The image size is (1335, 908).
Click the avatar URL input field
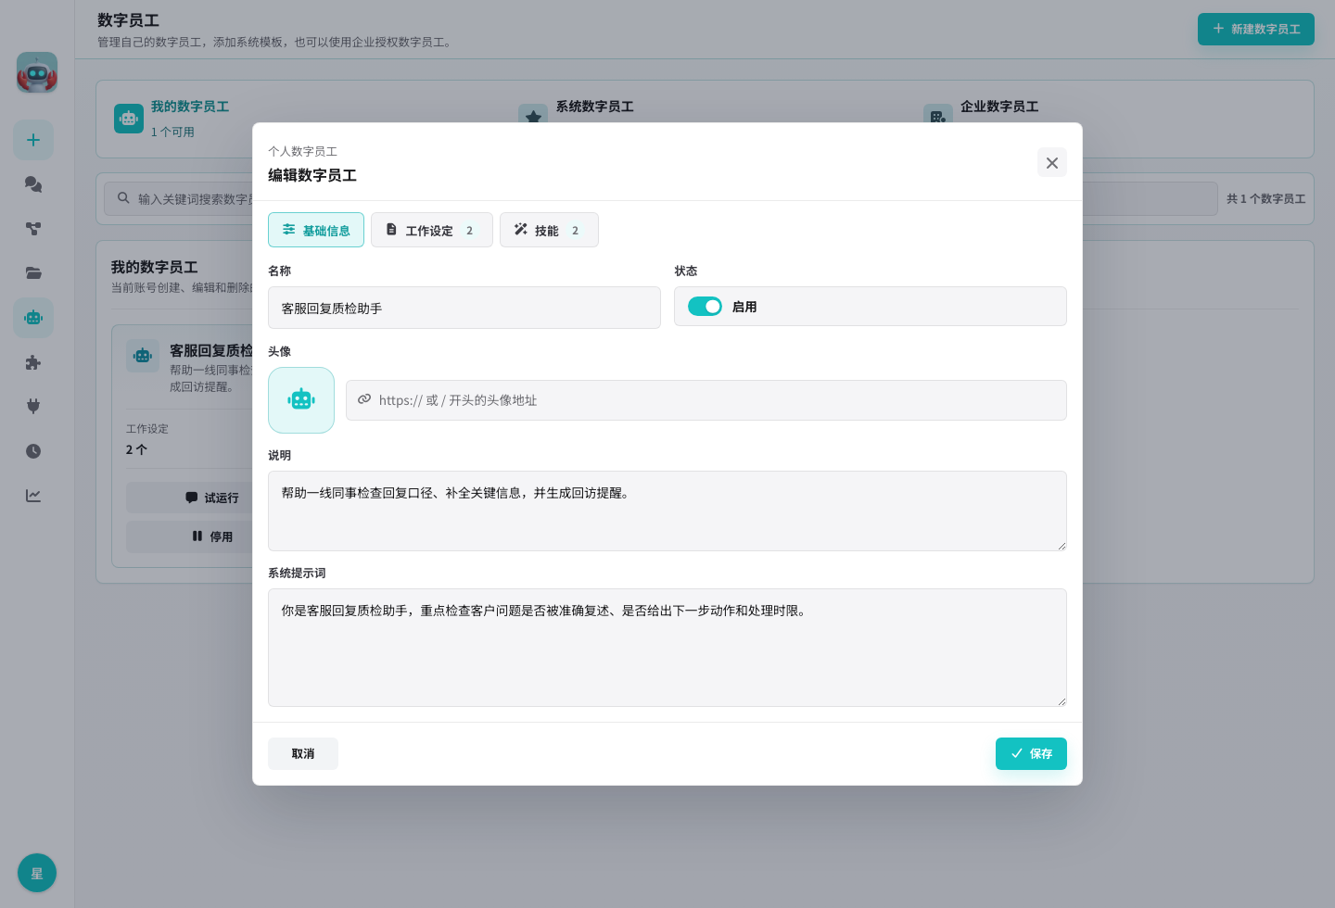(706, 400)
